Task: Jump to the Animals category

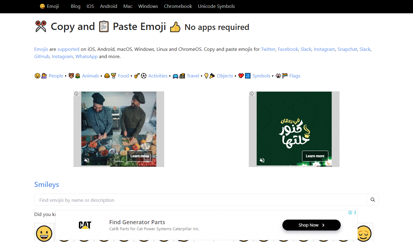Action: pyautogui.click(x=90, y=76)
